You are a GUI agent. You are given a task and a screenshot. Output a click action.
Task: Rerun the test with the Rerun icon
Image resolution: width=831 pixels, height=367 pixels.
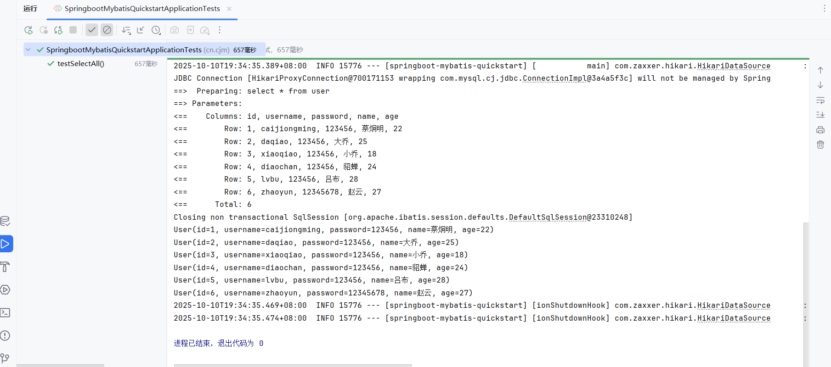(28, 30)
